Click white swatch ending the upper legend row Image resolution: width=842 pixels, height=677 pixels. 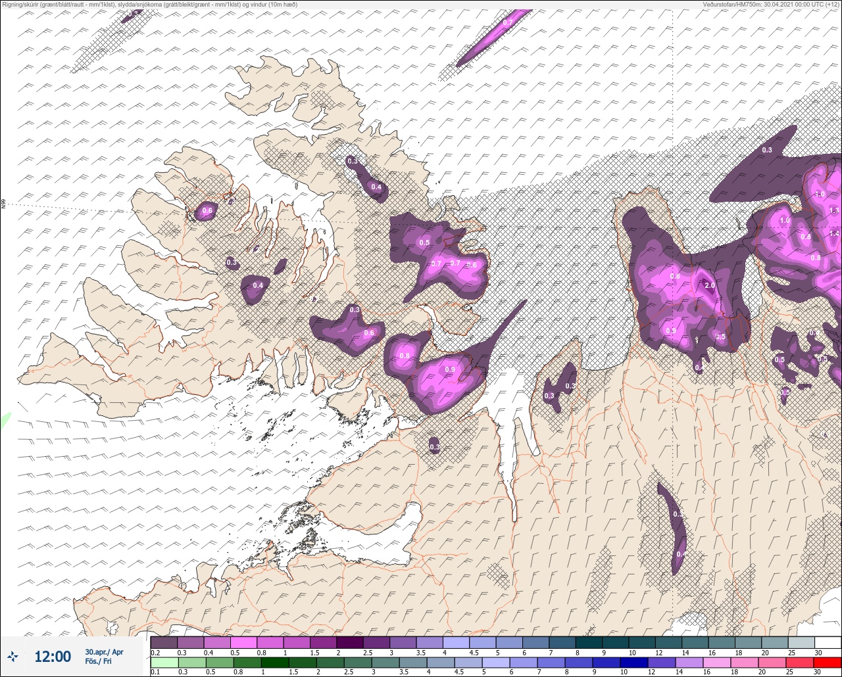(828, 643)
